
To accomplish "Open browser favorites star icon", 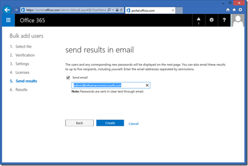I will tap(234, 9).
